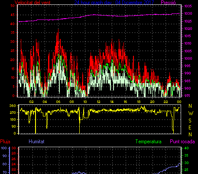Click the 18 hour tick label

click(139, 102)
